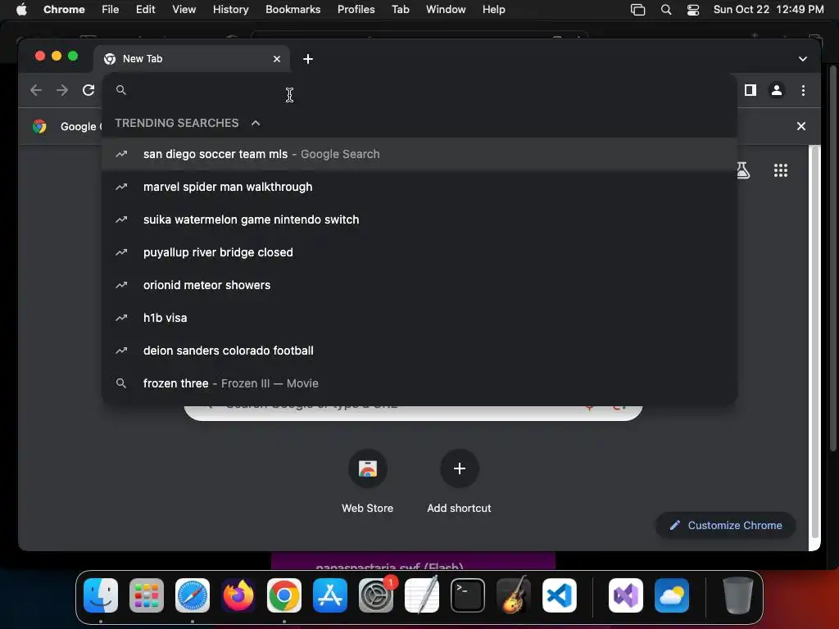Click the Chrome back arrow

click(x=36, y=90)
